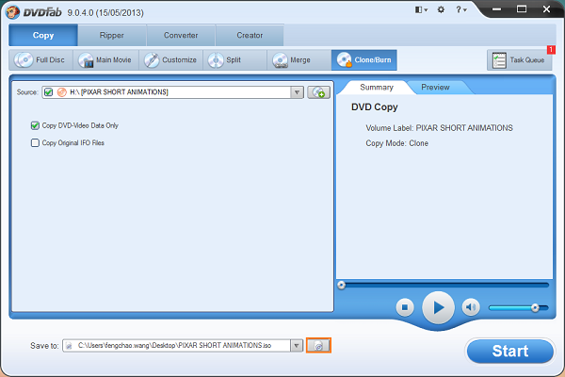Image resolution: width=565 pixels, height=377 pixels.
Task: Open the help question mark menu
Action: pyautogui.click(x=460, y=9)
